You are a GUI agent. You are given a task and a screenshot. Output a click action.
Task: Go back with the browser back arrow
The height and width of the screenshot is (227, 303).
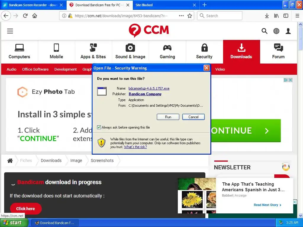(6, 16)
